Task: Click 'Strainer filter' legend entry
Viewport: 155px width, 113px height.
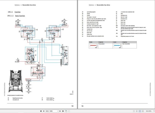Action: coord(89,34)
